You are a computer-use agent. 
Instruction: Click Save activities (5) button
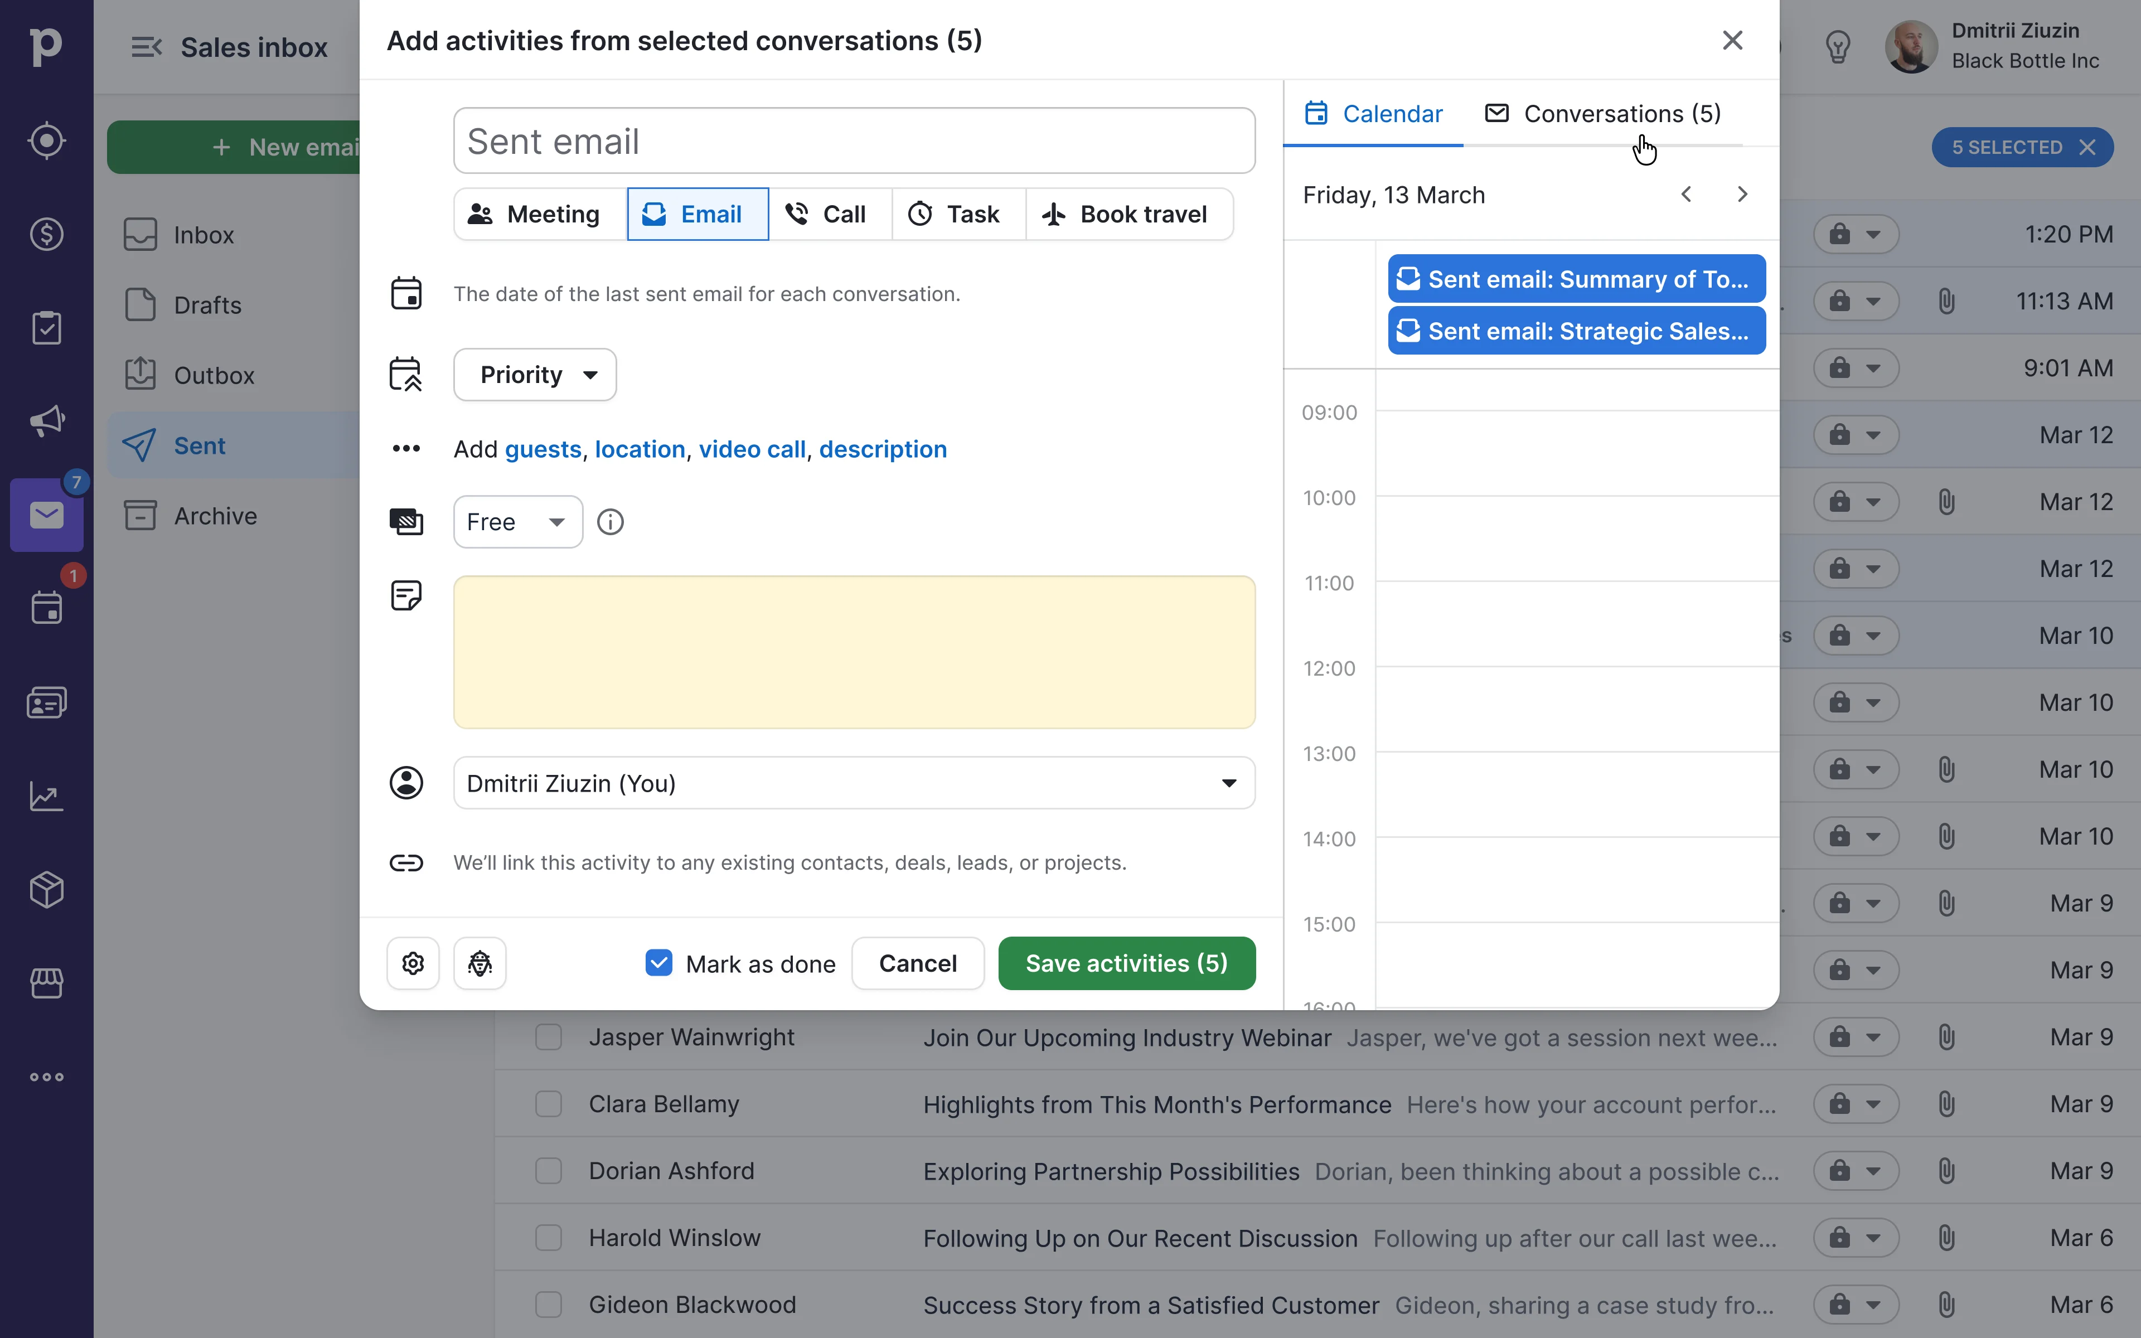coord(1126,963)
